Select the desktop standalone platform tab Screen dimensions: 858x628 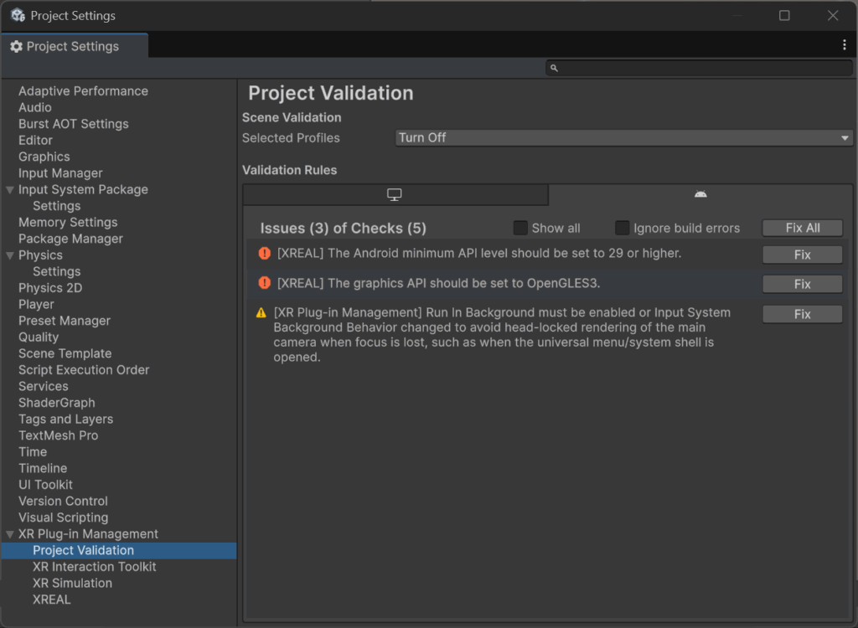[x=395, y=195]
